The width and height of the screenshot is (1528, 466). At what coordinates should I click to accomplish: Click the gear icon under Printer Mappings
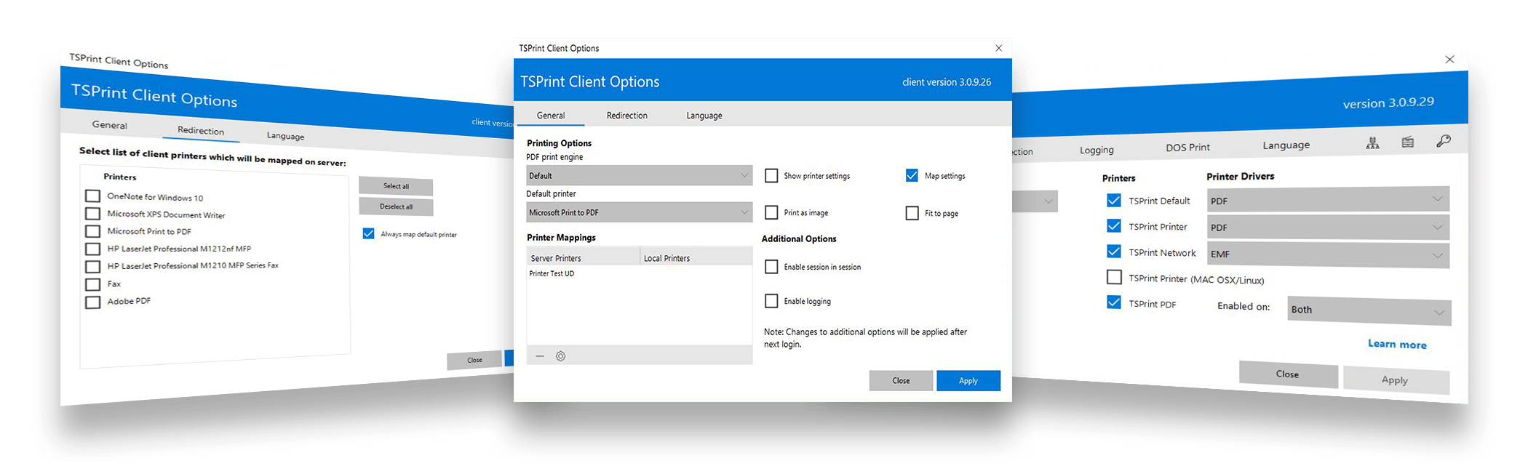pyautogui.click(x=560, y=356)
